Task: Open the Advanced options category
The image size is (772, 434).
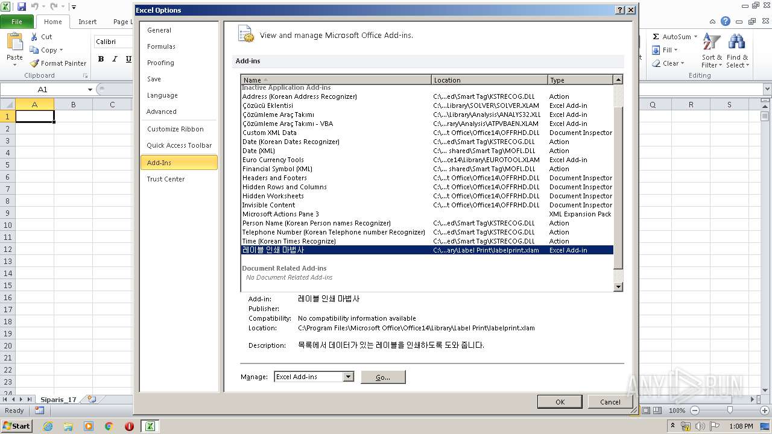Action: coord(179,112)
